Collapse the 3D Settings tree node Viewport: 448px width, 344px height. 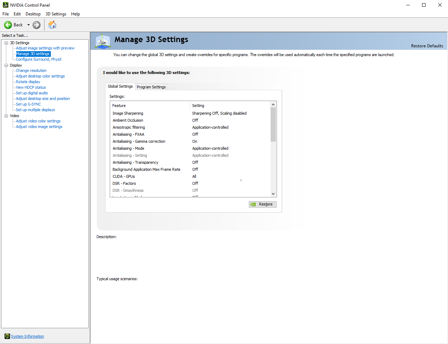6,43
